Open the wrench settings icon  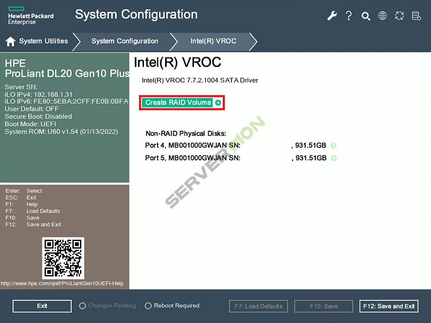(332, 16)
